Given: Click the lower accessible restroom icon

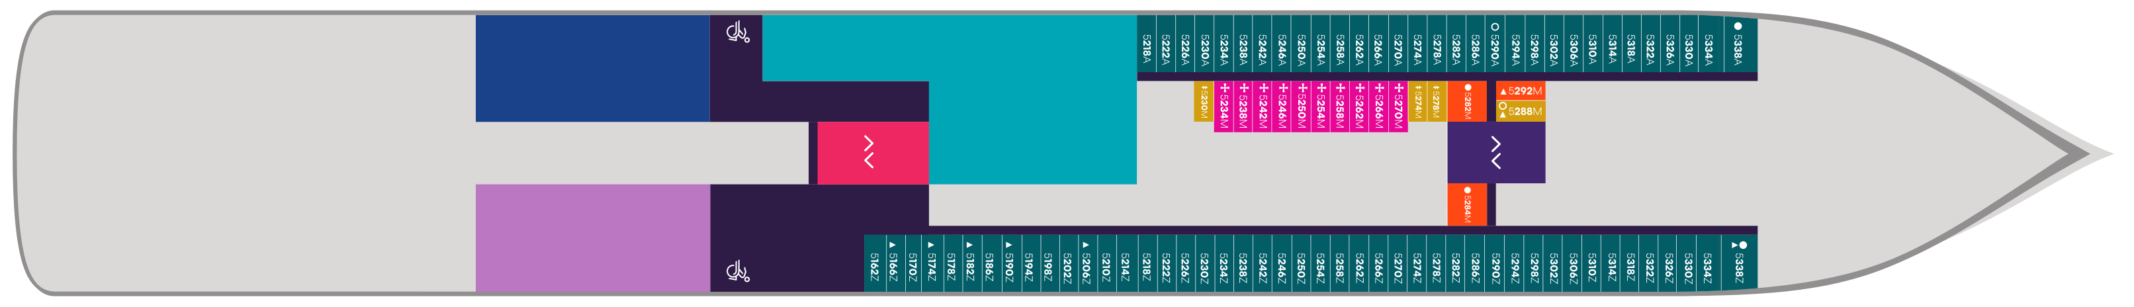Looking at the screenshot, I should (x=737, y=271).
